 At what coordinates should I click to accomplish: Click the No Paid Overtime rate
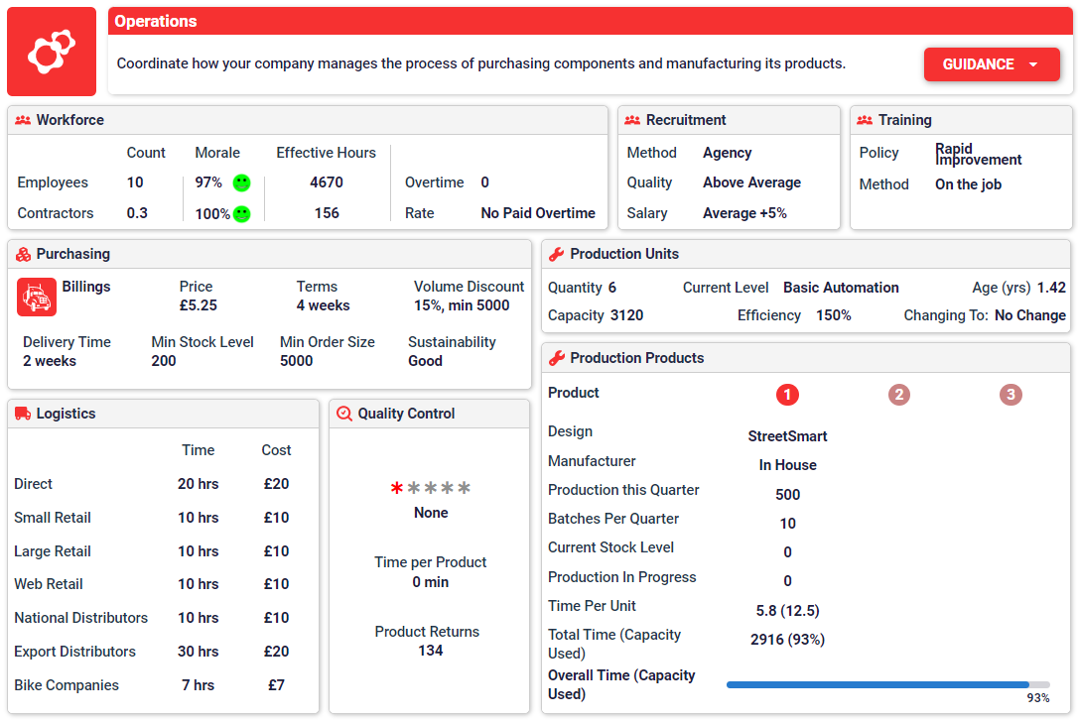coord(538,213)
